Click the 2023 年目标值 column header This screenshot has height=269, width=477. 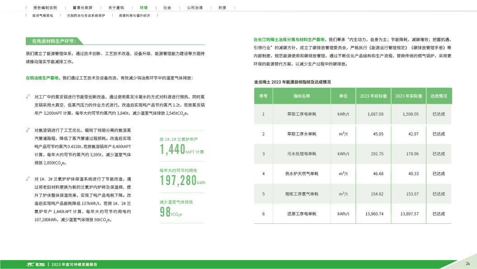coord(373,96)
